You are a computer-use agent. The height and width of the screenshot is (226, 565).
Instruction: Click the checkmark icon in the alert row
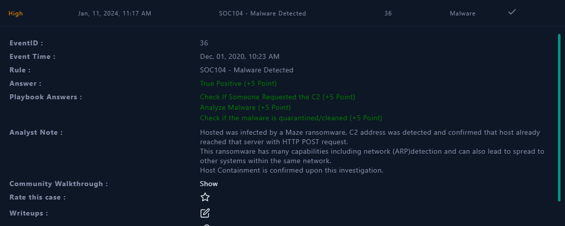point(512,12)
